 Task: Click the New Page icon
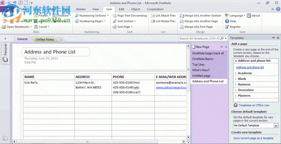pos(194,47)
